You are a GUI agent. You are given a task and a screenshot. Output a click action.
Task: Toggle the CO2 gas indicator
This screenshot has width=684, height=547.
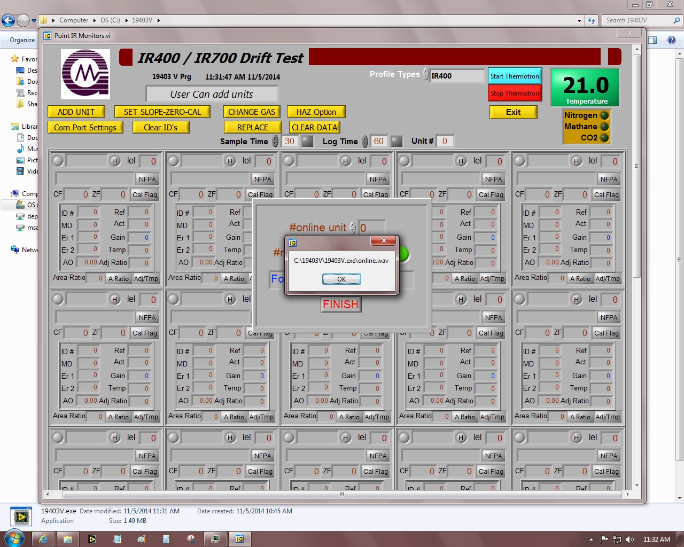pos(604,138)
